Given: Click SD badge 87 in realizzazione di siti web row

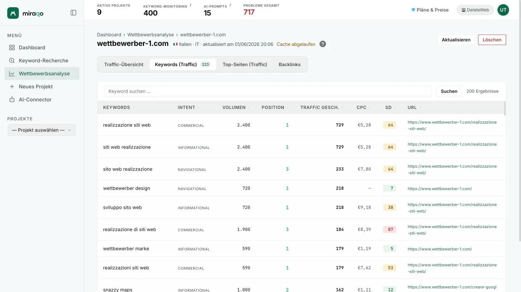Looking at the screenshot, I should tap(390, 229).
